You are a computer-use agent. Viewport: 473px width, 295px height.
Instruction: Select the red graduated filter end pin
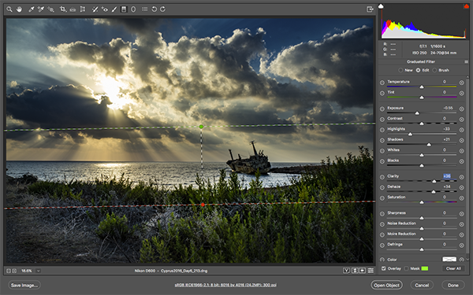(x=203, y=205)
